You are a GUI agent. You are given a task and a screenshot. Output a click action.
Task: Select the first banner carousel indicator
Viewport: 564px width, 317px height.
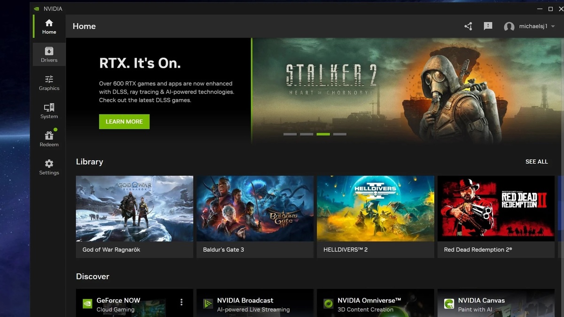[290, 134]
